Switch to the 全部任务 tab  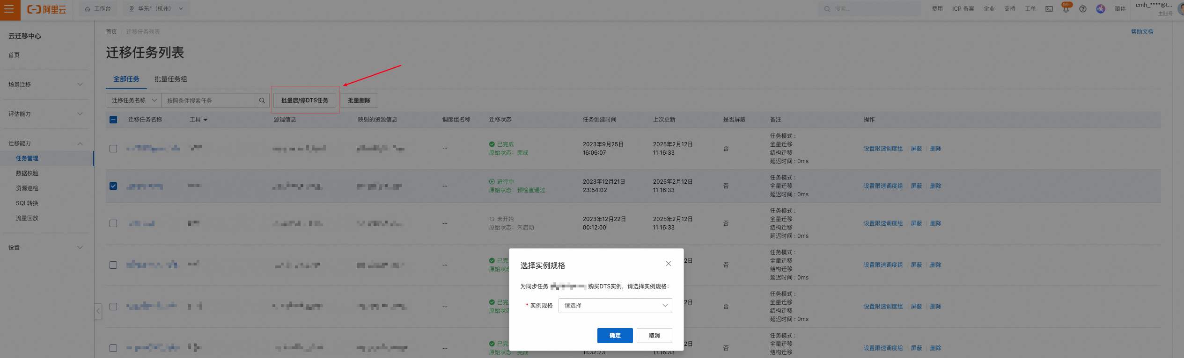point(126,79)
